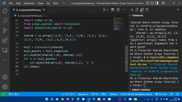182x102 pixels.
Task: Toggle primary side bar layout icon
Action: pyautogui.click(x=148, y=3)
